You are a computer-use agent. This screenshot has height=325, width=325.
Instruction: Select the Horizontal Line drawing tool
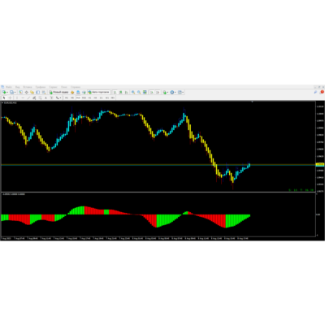23,97
